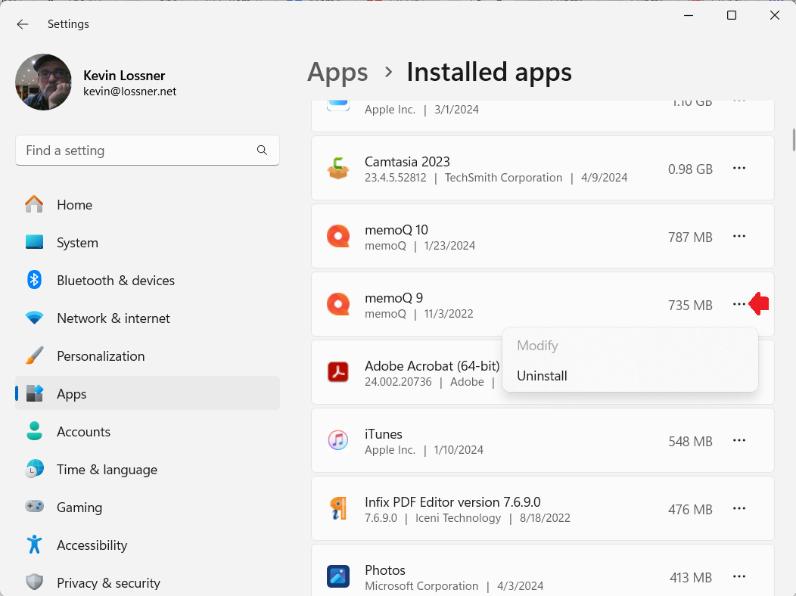Open more options for iTunes

click(x=739, y=440)
